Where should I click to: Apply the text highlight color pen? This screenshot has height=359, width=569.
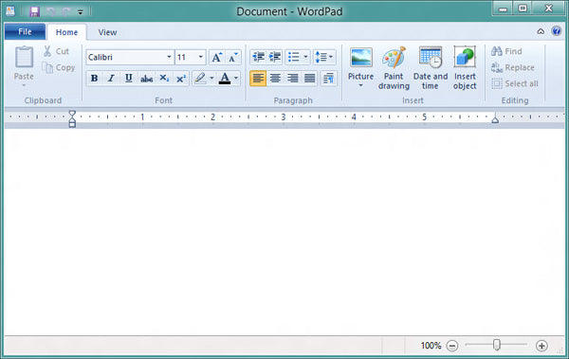[x=200, y=78]
